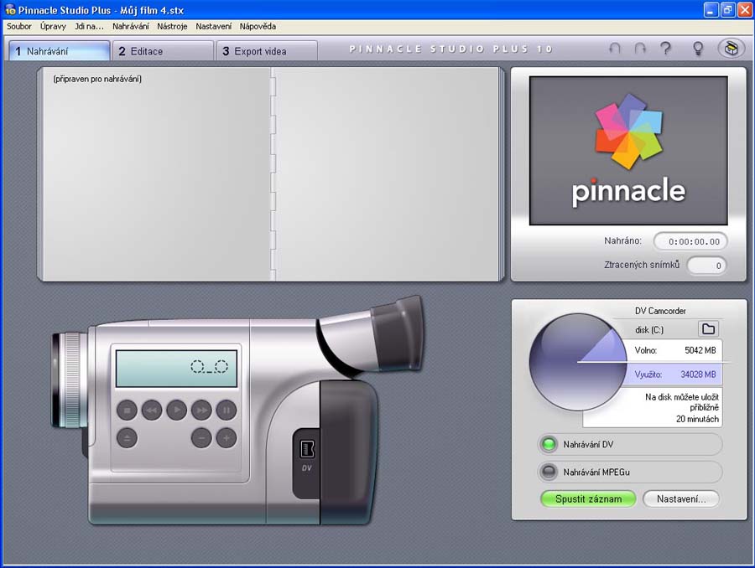Open help with the question mark icon
The height and width of the screenshot is (568, 755).
(x=666, y=49)
